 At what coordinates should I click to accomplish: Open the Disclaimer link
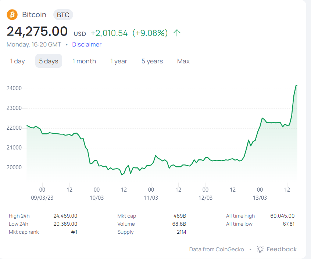pyautogui.click(x=87, y=44)
